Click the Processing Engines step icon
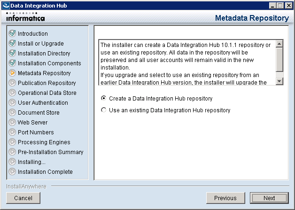Image resolution: width=295 pixels, height=210 pixels. pyautogui.click(x=12, y=142)
